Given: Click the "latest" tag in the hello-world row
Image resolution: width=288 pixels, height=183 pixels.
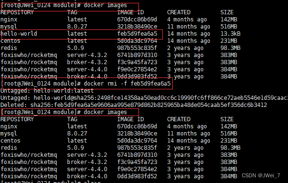Looking at the screenshot, I should coord(77,34).
